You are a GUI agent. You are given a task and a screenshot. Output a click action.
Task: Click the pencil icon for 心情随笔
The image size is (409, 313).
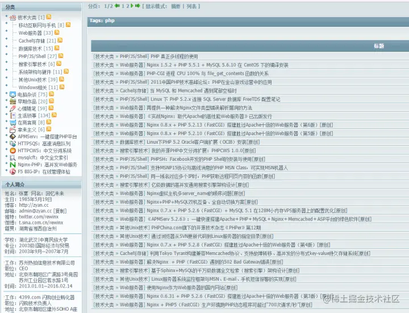click(12, 108)
